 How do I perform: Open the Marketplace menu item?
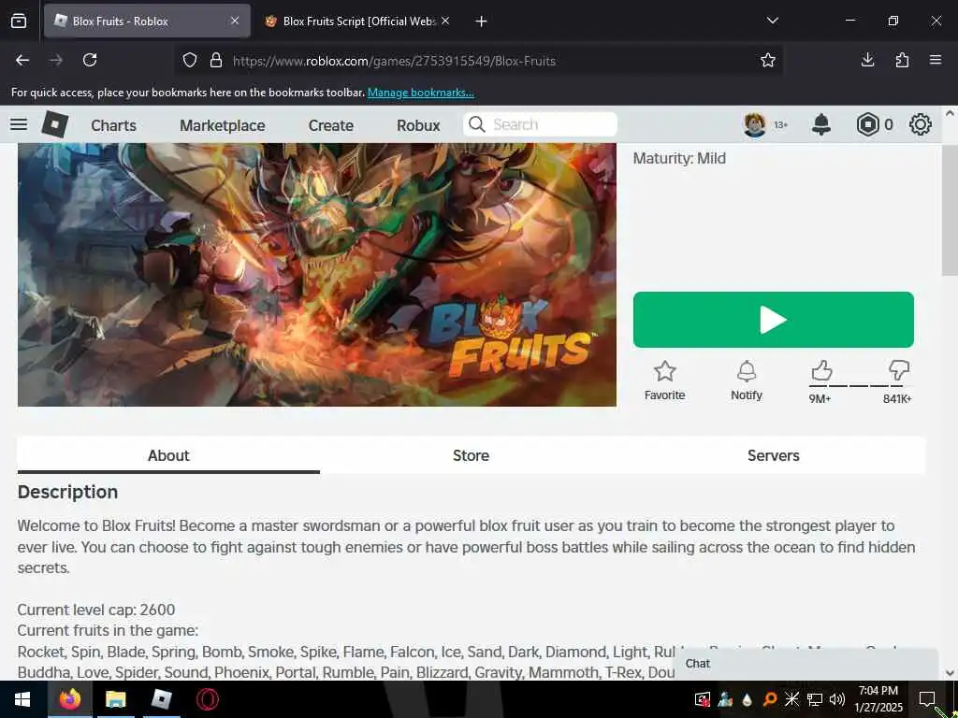pos(223,125)
